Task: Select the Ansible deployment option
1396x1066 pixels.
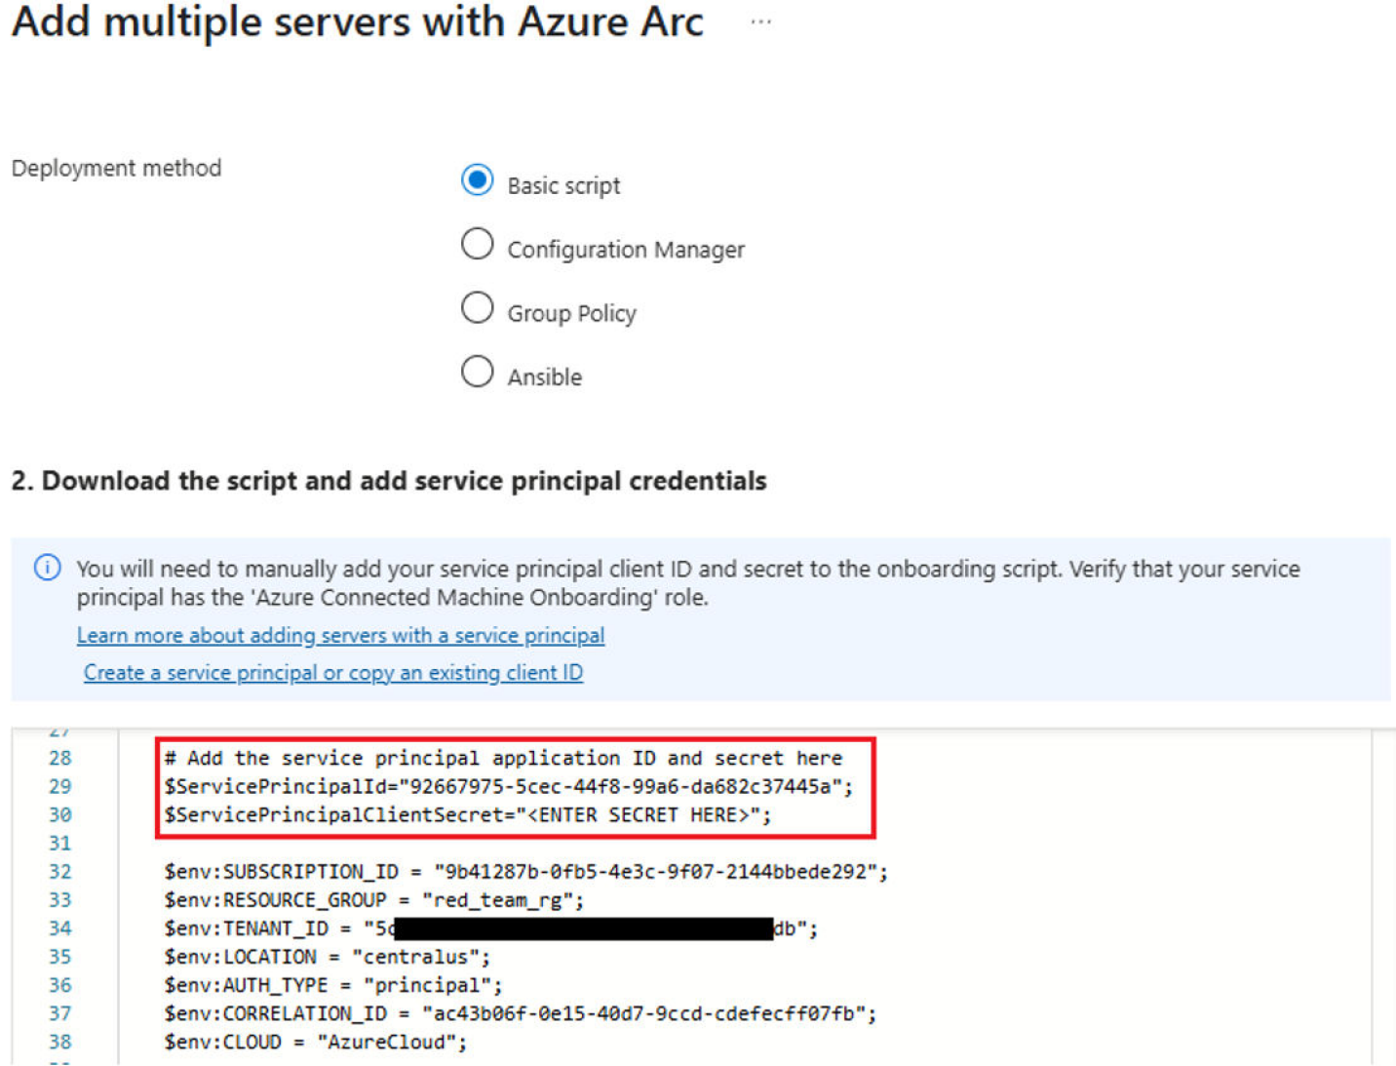Action: click(477, 372)
